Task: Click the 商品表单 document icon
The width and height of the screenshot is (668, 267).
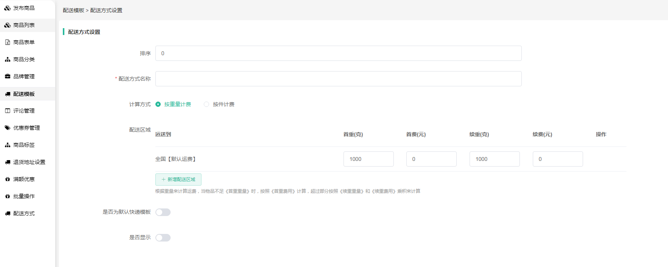Action: click(x=7, y=42)
